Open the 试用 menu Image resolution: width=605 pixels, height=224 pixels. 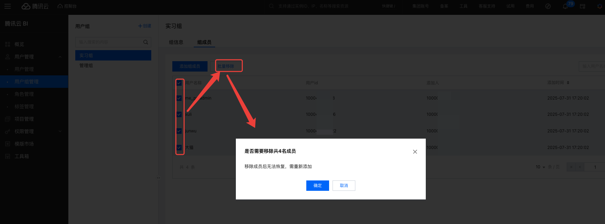point(510,6)
